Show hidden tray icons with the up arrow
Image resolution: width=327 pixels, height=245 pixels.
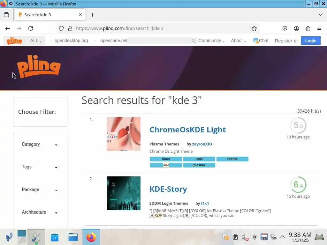(282, 237)
